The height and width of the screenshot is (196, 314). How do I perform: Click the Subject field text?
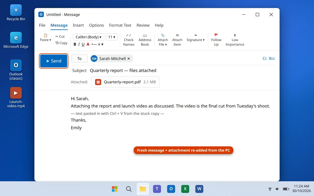coord(123,70)
